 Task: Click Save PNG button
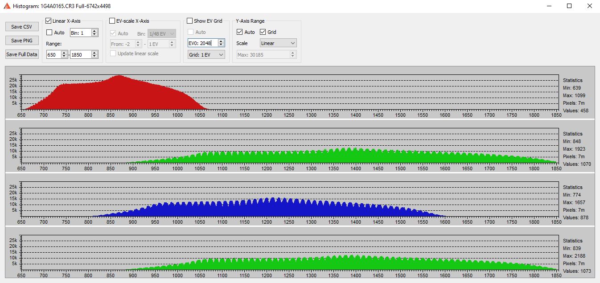(x=22, y=41)
